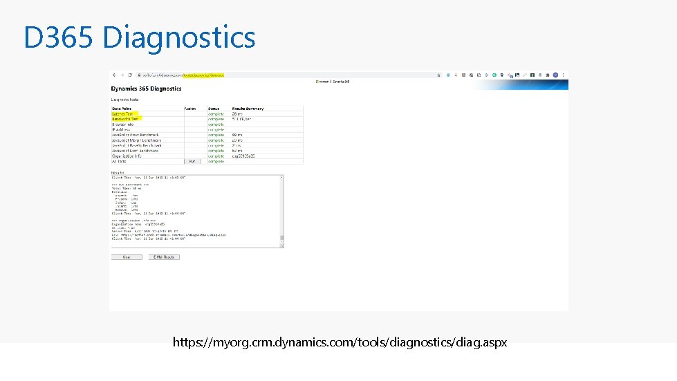Bookmark the page with the star icon
Viewport: 677px width, 381px height.
438,75
